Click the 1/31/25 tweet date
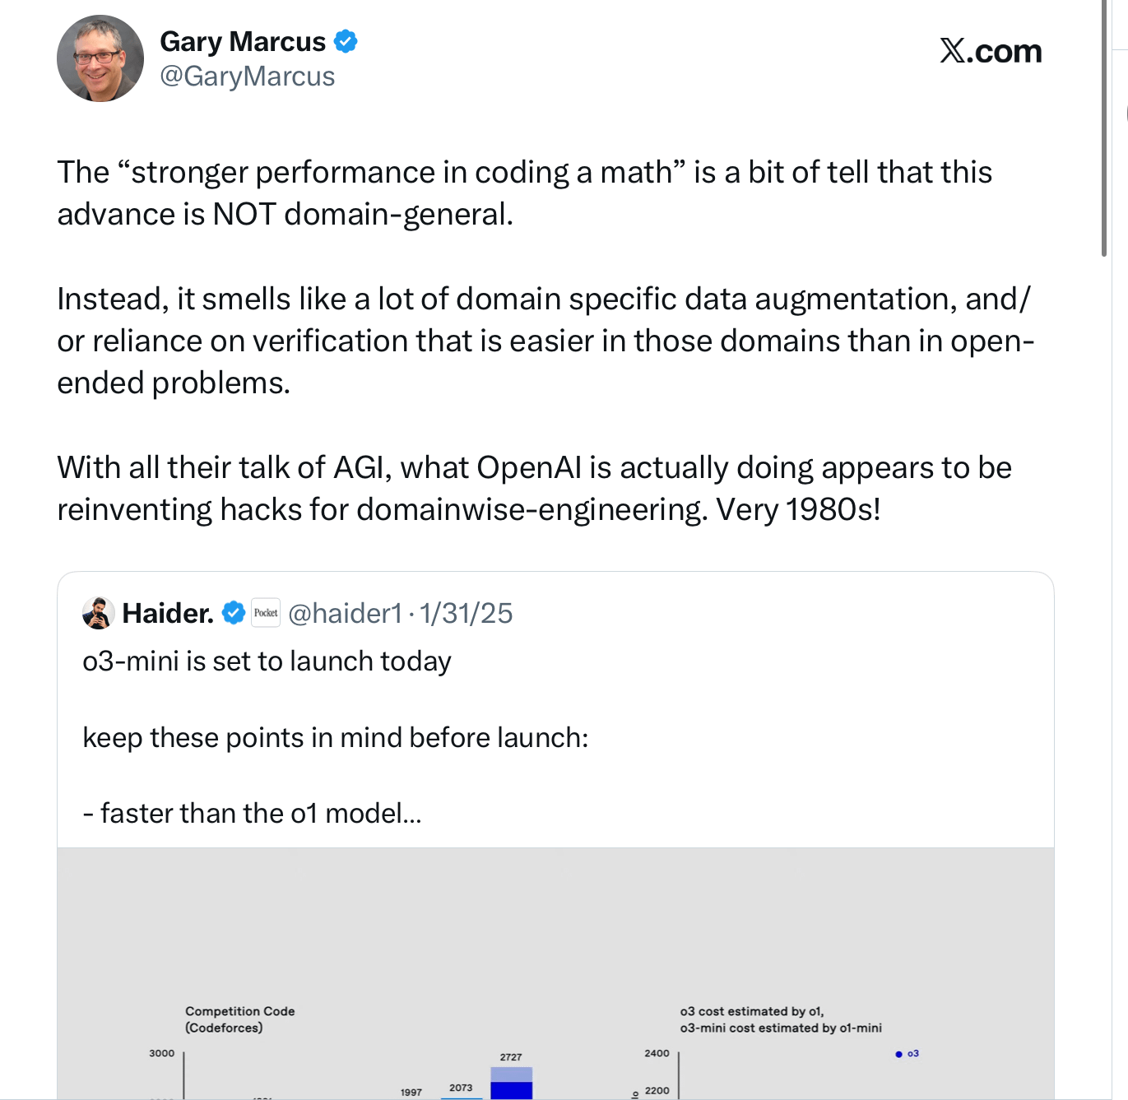Screen dimensions: 1128x1100 tap(466, 613)
